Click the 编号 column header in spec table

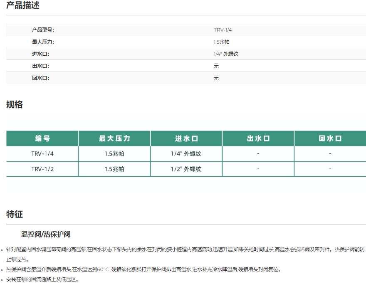coord(42,138)
